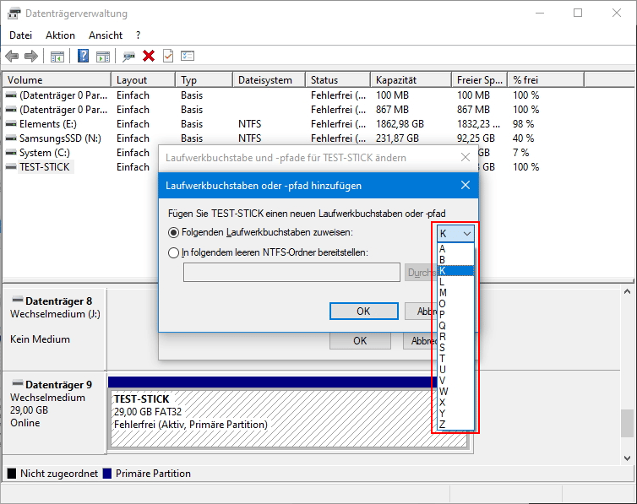Click the drive icon beside System (C:)

[11, 153]
